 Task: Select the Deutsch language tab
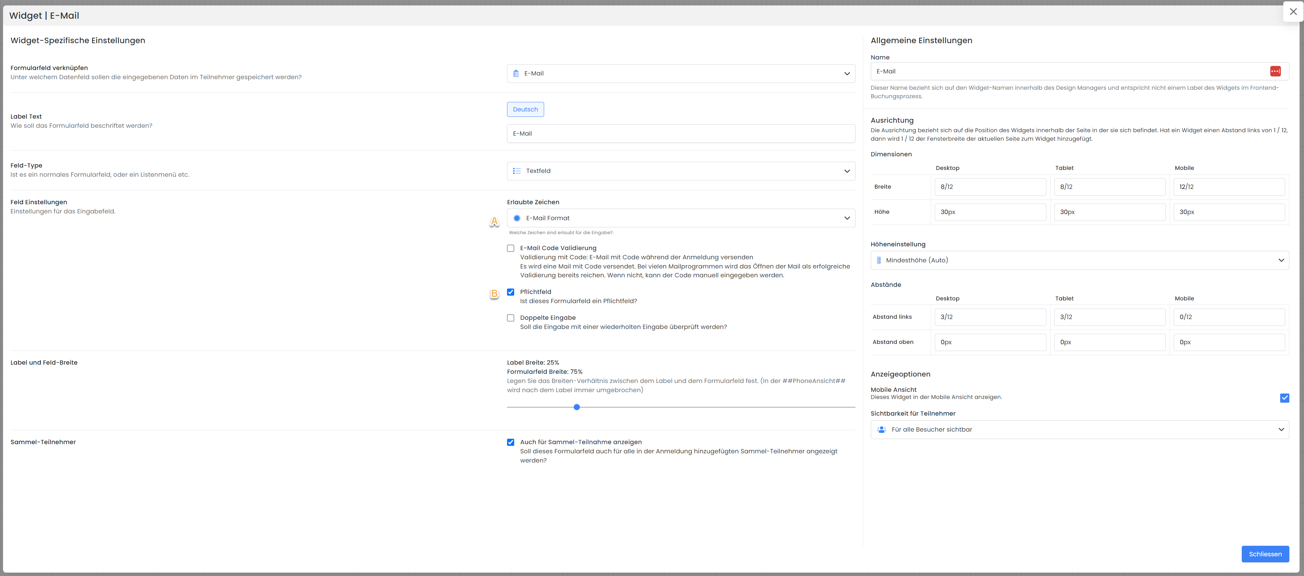pyautogui.click(x=525, y=109)
